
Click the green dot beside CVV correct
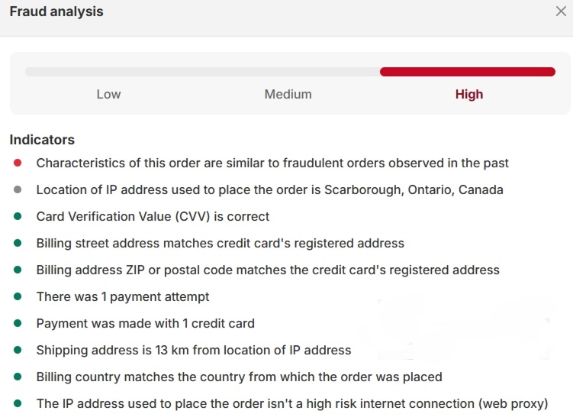pyautogui.click(x=18, y=216)
